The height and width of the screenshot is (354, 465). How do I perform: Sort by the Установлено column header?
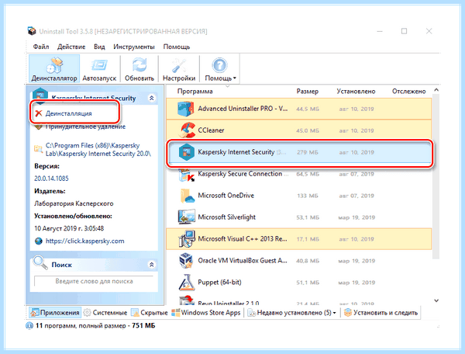pyautogui.click(x=356, y=91)
